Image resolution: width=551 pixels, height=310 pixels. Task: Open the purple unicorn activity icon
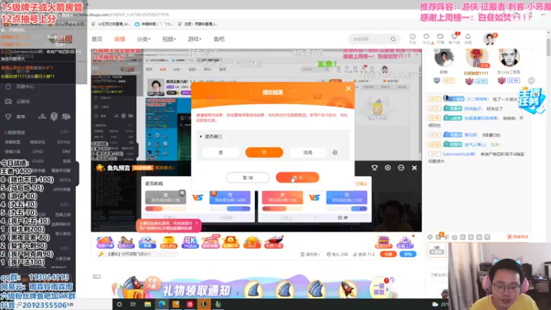click(405, 242)
